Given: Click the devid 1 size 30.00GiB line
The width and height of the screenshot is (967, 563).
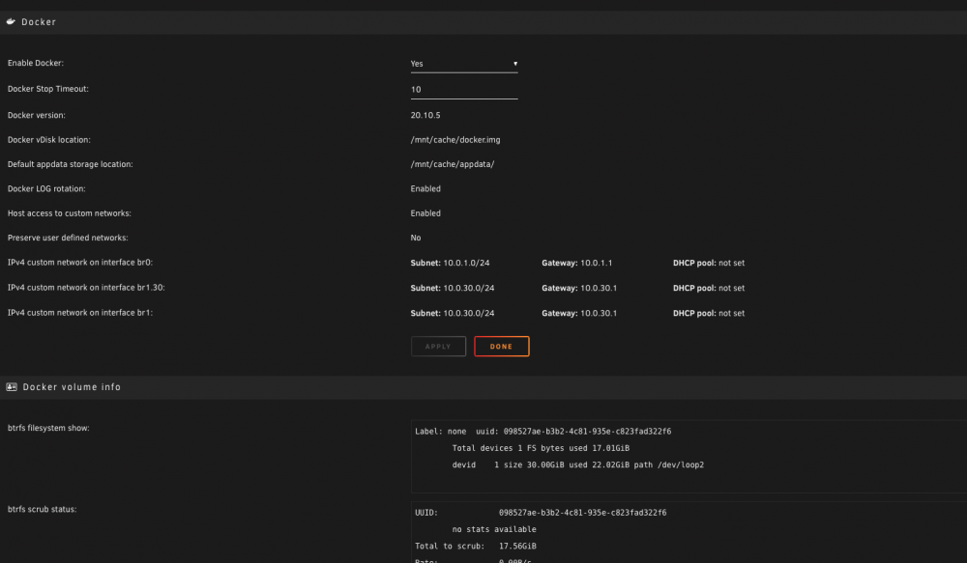Looking at the screenshot, I should (578, 464).
